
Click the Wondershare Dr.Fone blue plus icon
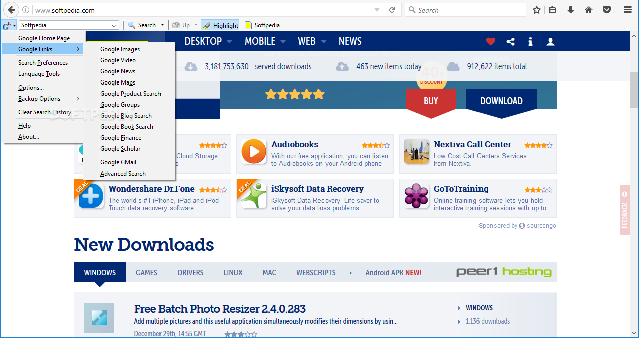pos(91,196)
